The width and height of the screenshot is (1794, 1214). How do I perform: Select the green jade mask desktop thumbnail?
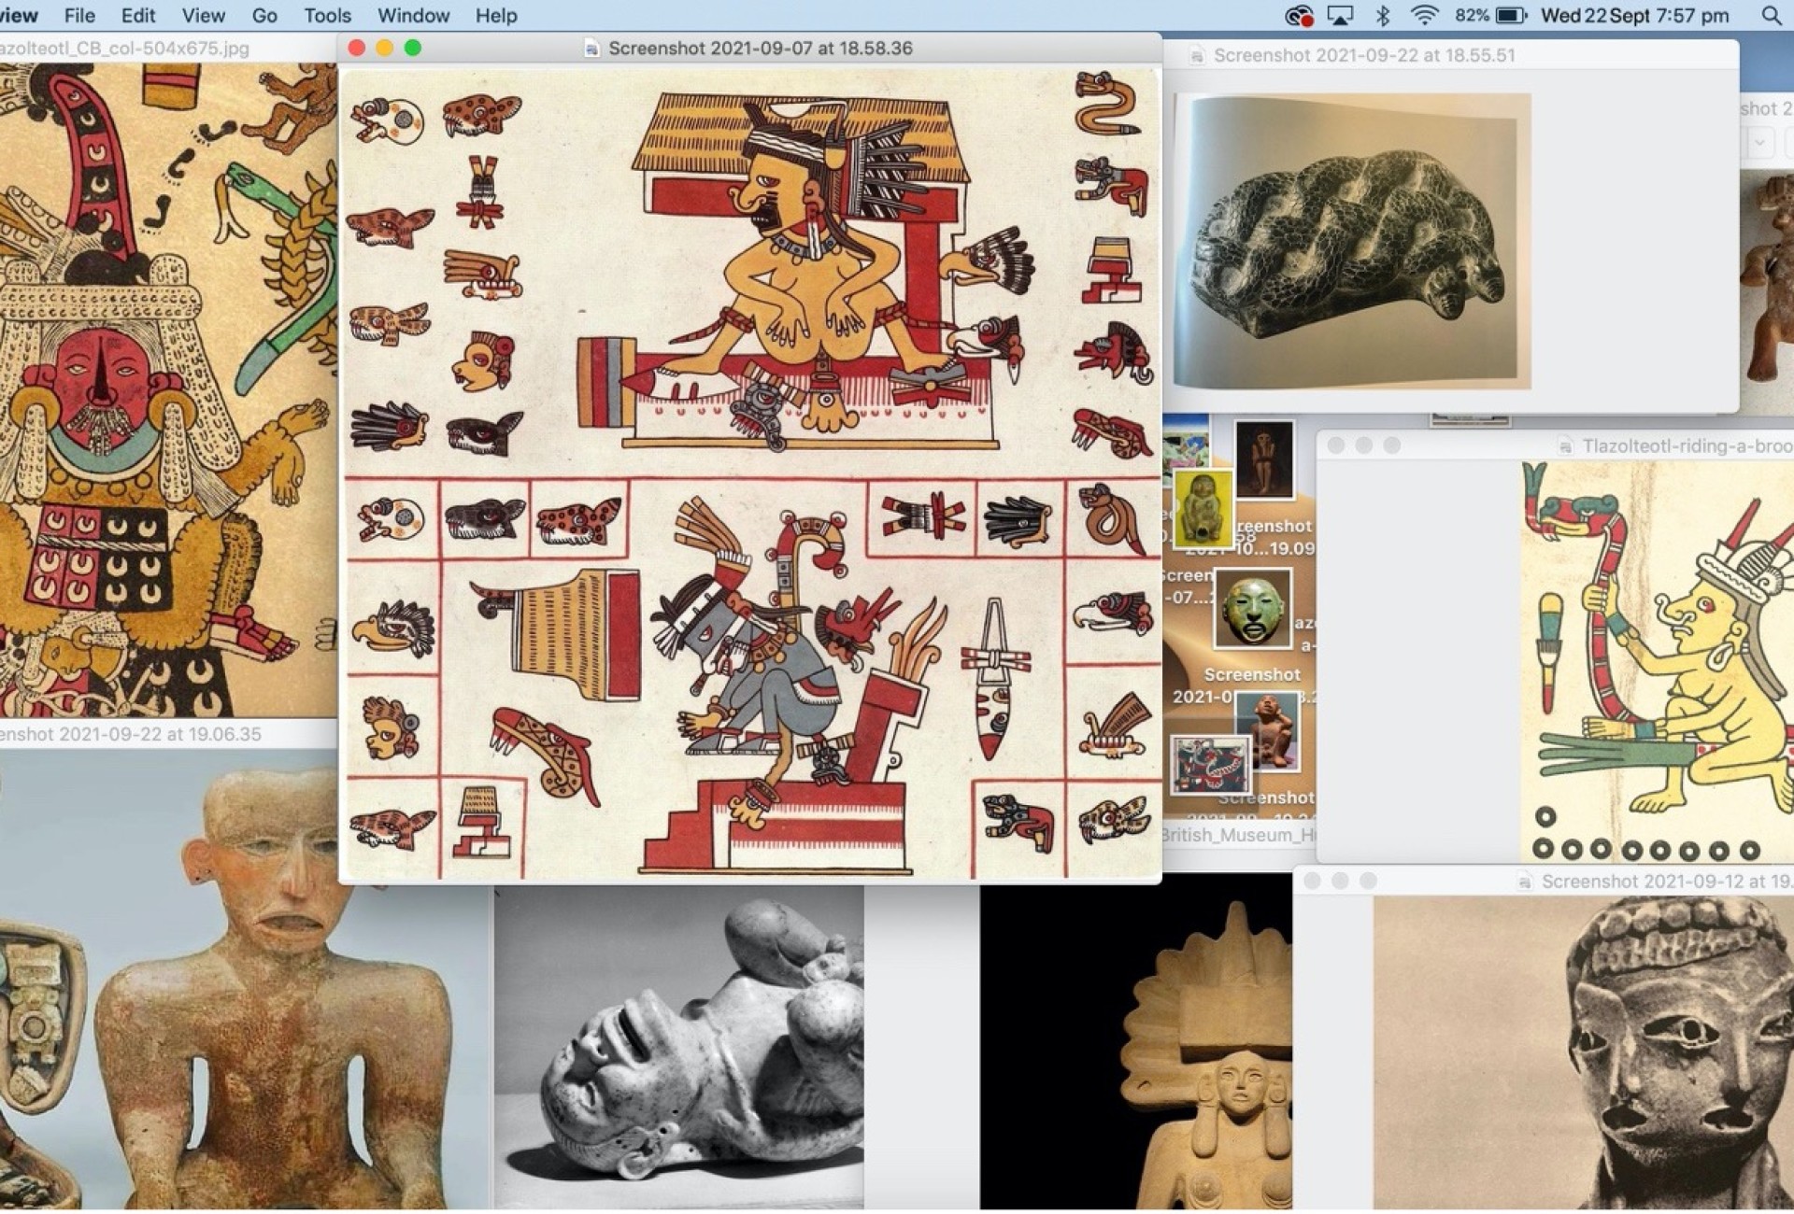1252,609
